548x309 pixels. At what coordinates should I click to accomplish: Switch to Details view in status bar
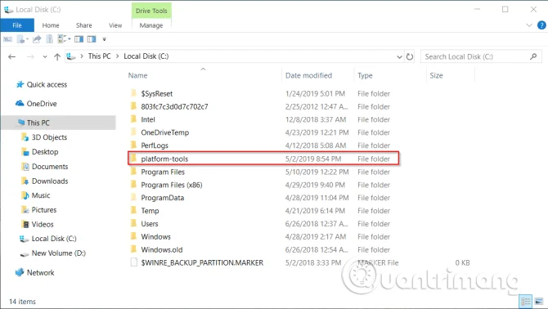526,301
